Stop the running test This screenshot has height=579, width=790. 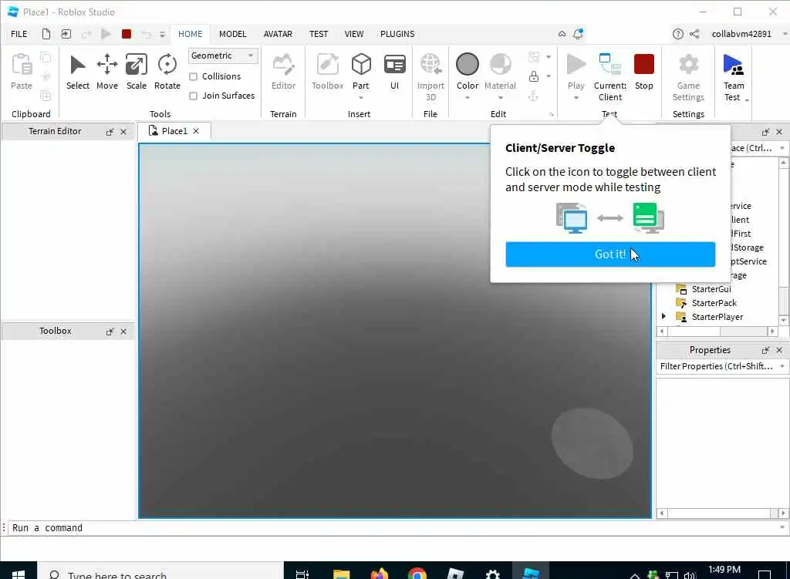[643, 72]
